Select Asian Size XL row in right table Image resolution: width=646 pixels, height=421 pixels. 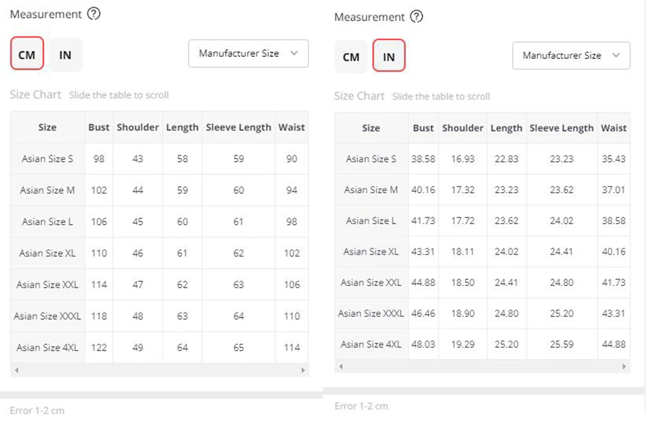[371, 252]
